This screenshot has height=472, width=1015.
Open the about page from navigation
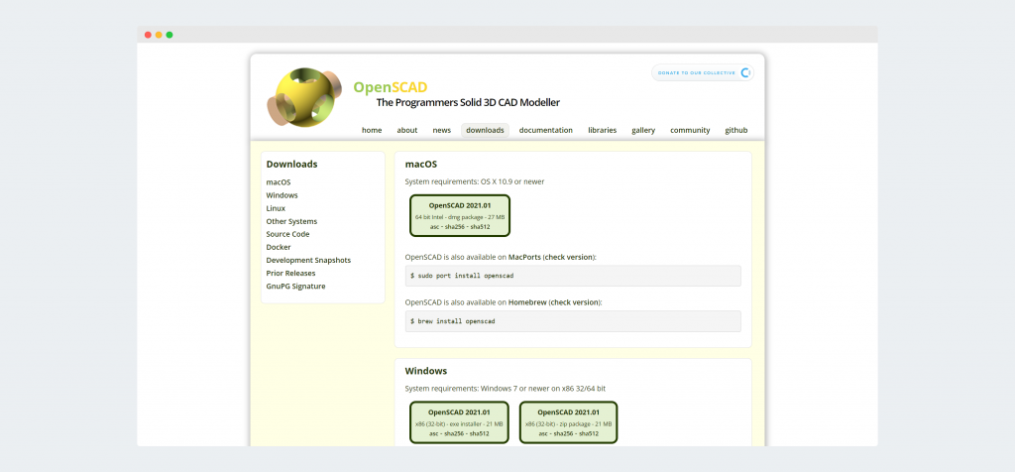point(407,130)
